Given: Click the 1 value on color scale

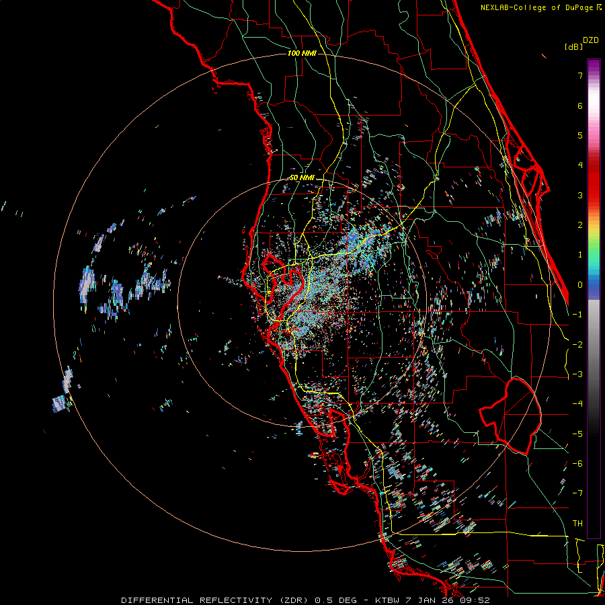Looking at the screenshot, I should (580, 255).
